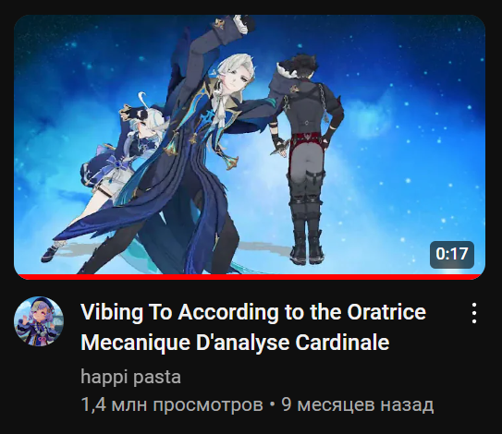Open the video via its title text
502x434 pixels.
[x=253, y=327]
